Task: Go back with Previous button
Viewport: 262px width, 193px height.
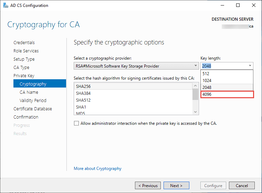Action: coord(148,185)
